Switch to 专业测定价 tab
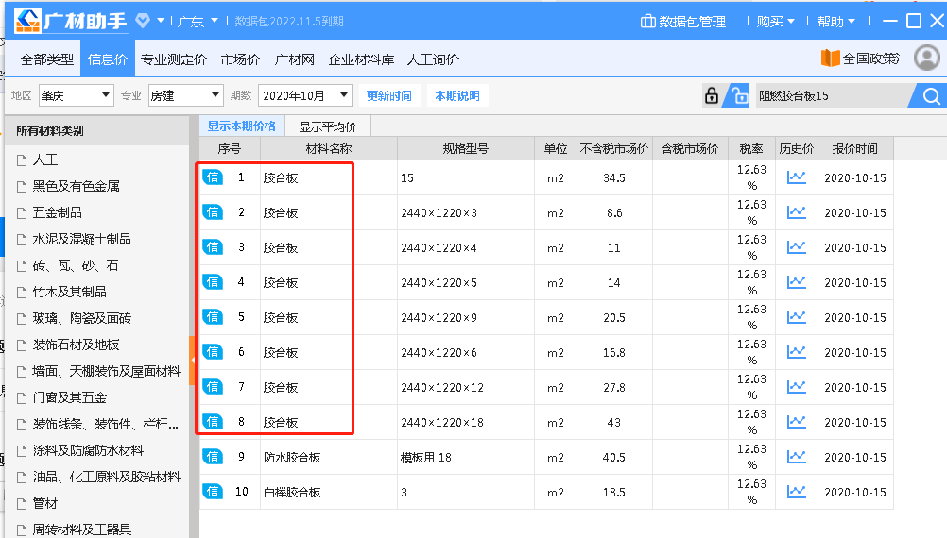The image size is (947, 538). [x=174, y=59]
